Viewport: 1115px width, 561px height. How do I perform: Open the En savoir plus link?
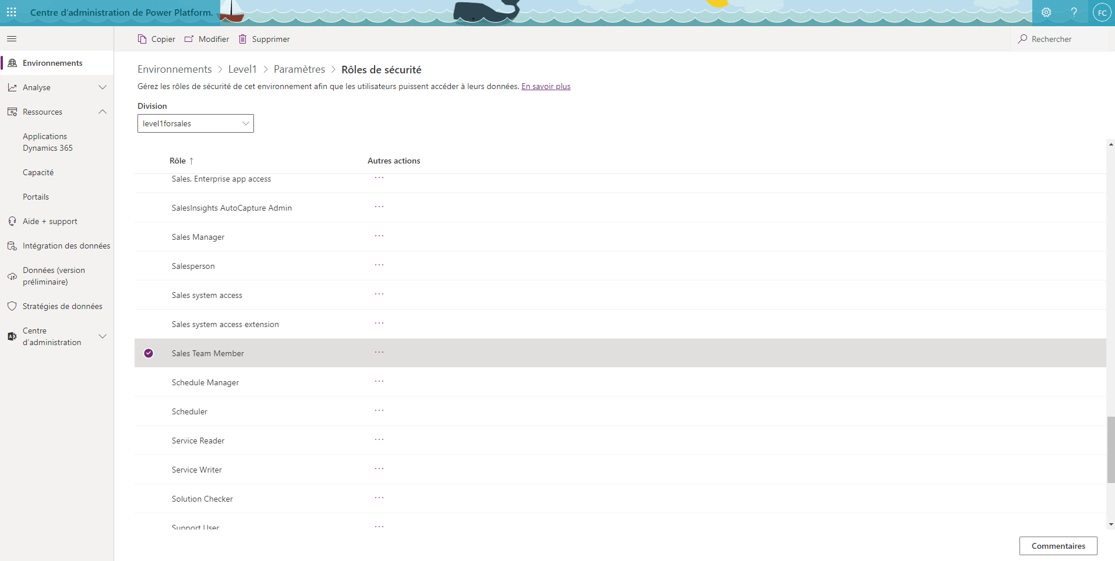tap(546, 86)
